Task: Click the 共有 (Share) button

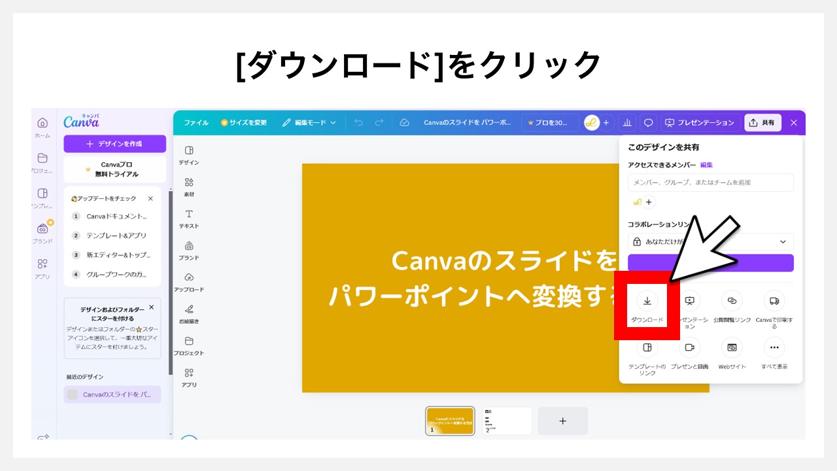Action: [x=764, y=122]
